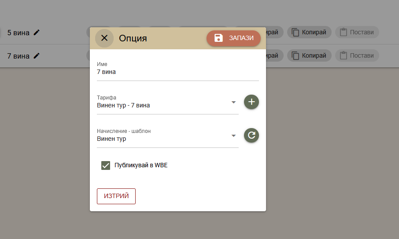Click the ИЗТРИЙ delete button
399x239 pixels.
point(116,196)
